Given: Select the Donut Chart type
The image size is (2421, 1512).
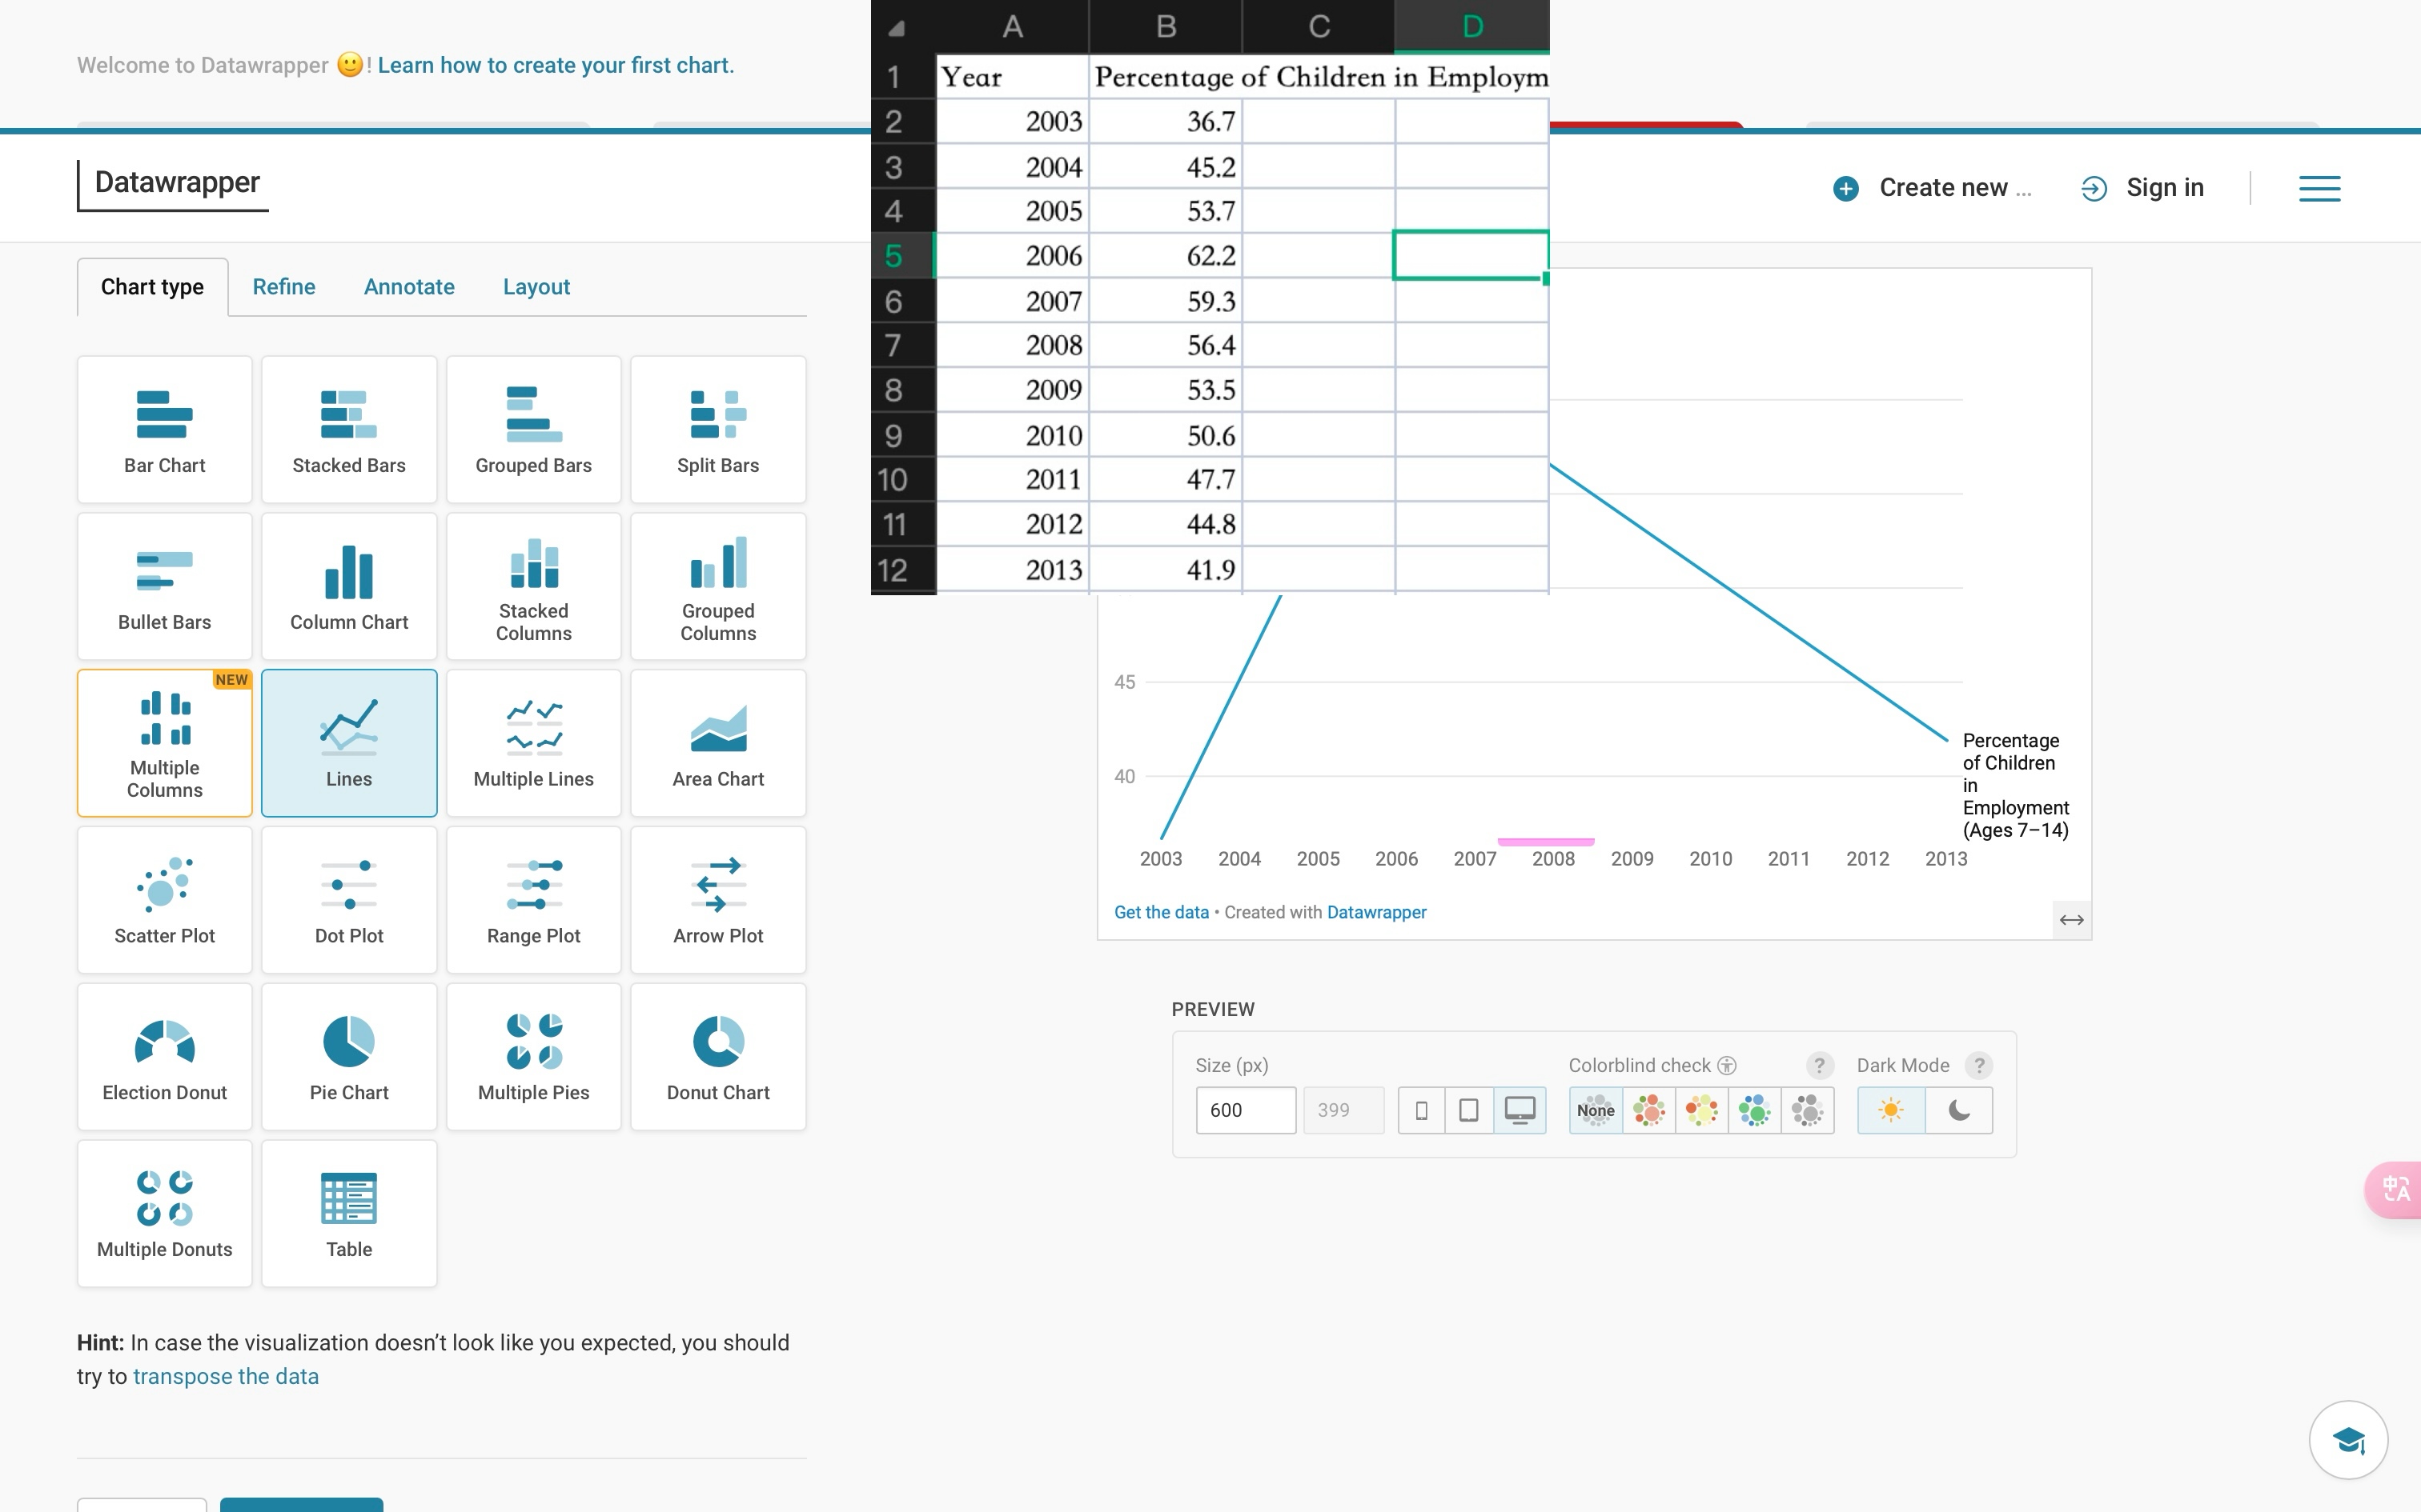Looking at the screenshot, I should pos(717,1055).
